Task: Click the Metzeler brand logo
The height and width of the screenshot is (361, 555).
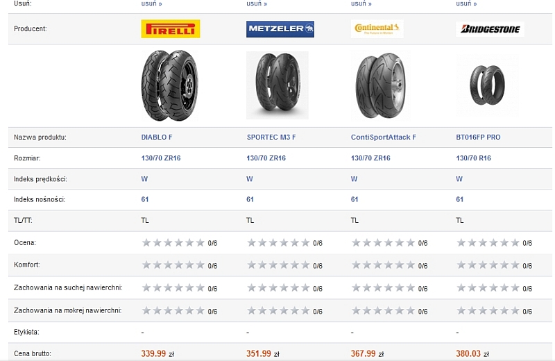Action: [280, 28]
